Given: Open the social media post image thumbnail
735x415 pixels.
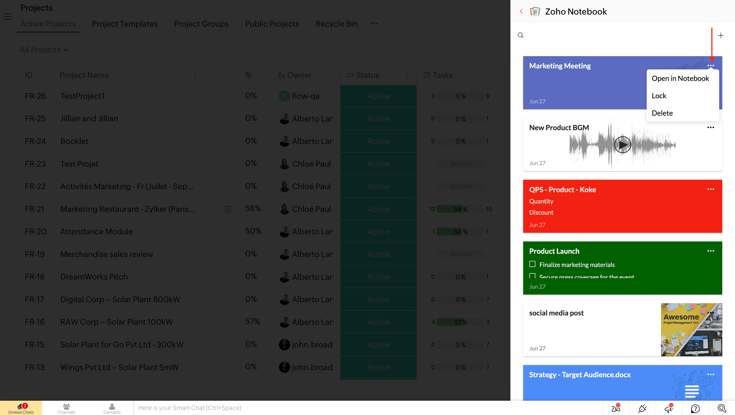Looking at the screenshot, I should coord(691,329).
